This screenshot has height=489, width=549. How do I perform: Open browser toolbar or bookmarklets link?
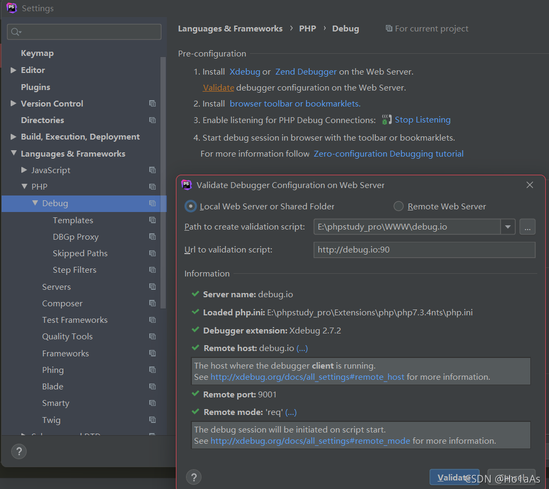(x=295, y=104)
